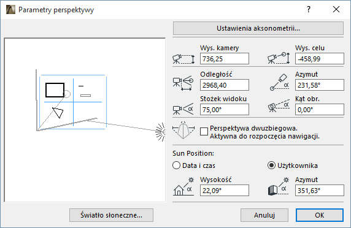Click the Kąt obr. label
Viewport: 351px width, 228px height.
pos(307,99)
